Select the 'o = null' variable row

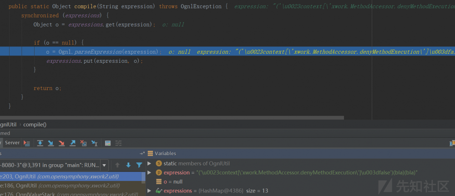click(300, 182)
